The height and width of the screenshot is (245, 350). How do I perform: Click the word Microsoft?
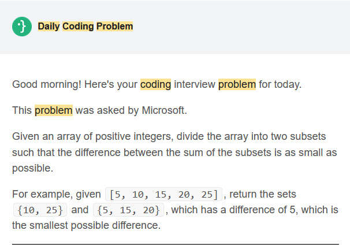coord(164,110)
